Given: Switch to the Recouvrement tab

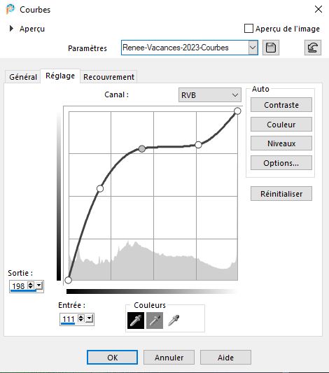Looking at the screenshot, I should (108, 77).
